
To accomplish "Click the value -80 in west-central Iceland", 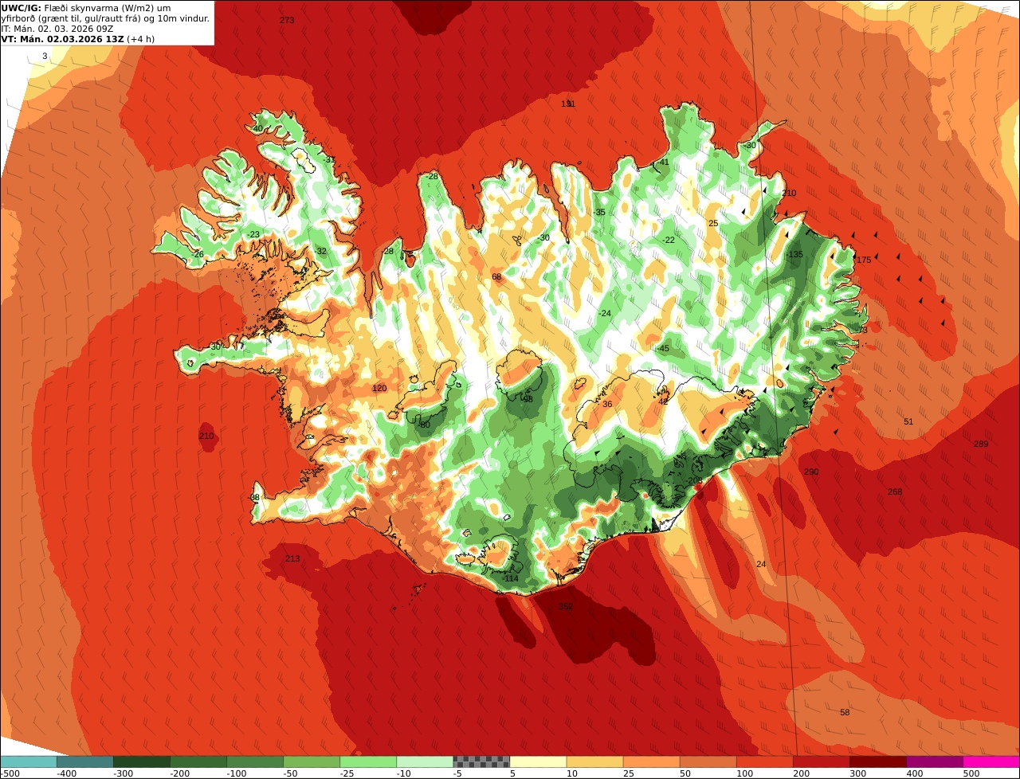I will pos(424,425).
